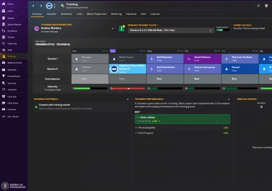This screenshot has width=272, height=191.
Task: Go forward with the right arrow
Action: [x=41, y=6]
